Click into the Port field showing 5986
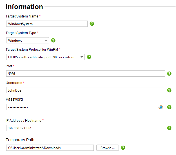This screenshot has height=155, width=176. coord(85,74)
